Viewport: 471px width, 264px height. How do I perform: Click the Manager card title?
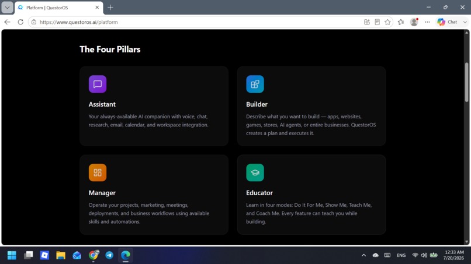(102, 193)
